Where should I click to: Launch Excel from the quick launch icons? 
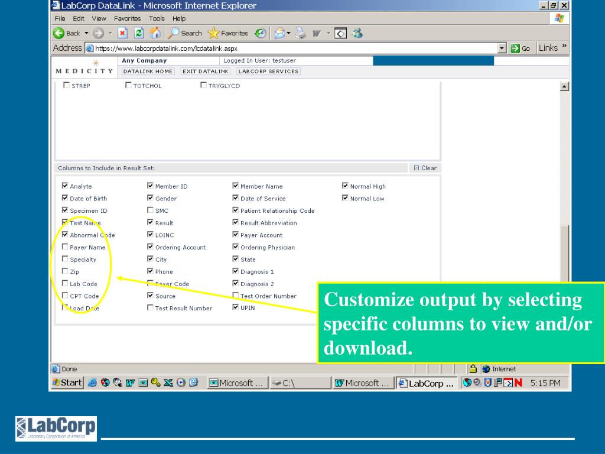pos(168,382)
